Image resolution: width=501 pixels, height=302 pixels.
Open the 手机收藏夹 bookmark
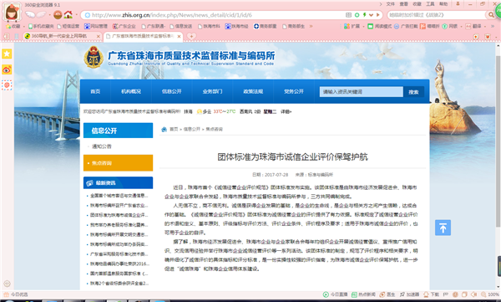pyautogui.click(x=41, y=26)
